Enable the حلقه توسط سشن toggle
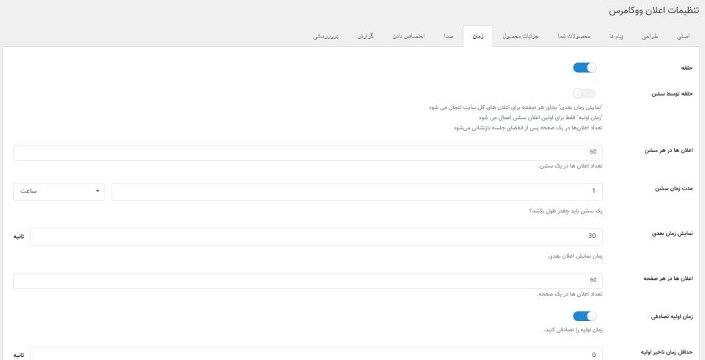 (585, 94)
